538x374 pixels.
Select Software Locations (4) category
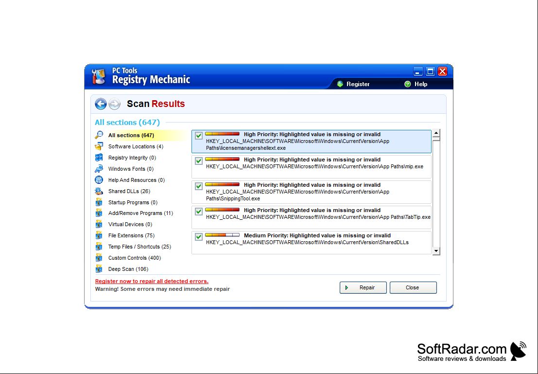coord(136,146)
